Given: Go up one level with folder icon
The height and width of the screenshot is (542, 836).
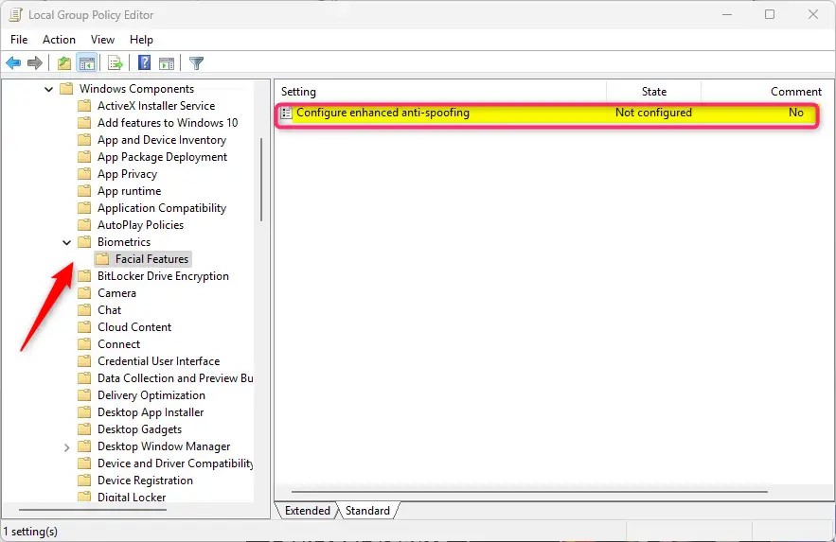Looking at the screenshot, I should (64, 63).
